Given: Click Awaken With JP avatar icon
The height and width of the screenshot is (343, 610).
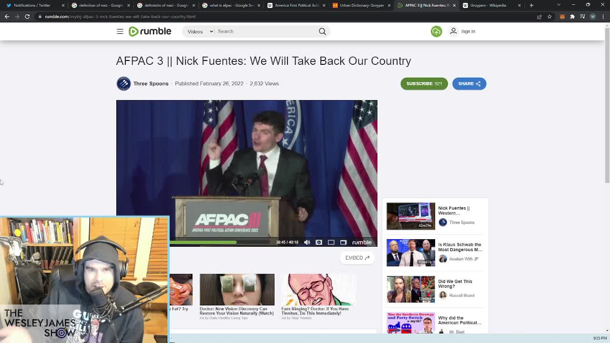Looking at the screenshot, I should pyautogui.click(x=443, y=259).
